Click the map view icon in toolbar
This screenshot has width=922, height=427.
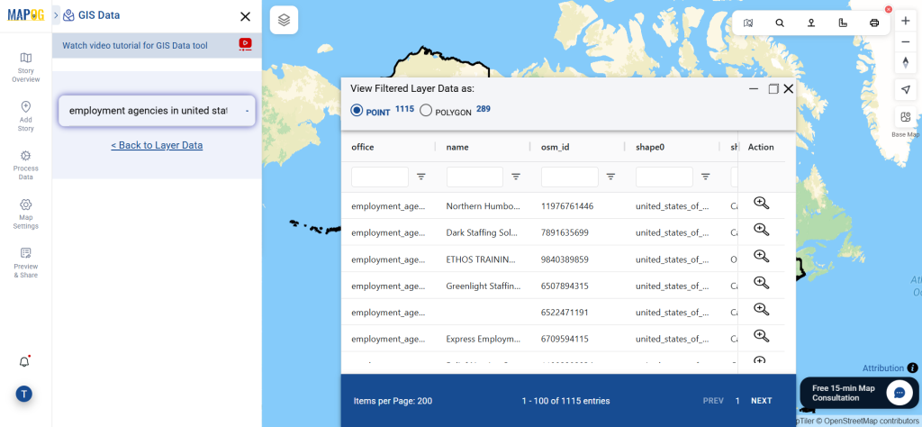pos(748,23)
